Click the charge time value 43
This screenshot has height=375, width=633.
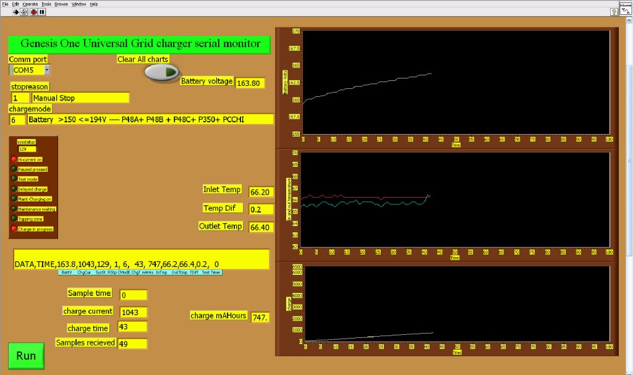132,327
